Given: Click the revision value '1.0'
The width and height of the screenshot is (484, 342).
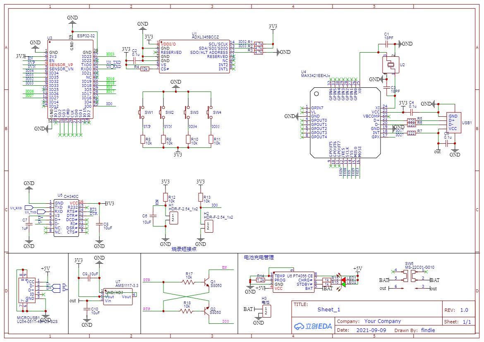Looking at the screenshot, I should (464, 310).
